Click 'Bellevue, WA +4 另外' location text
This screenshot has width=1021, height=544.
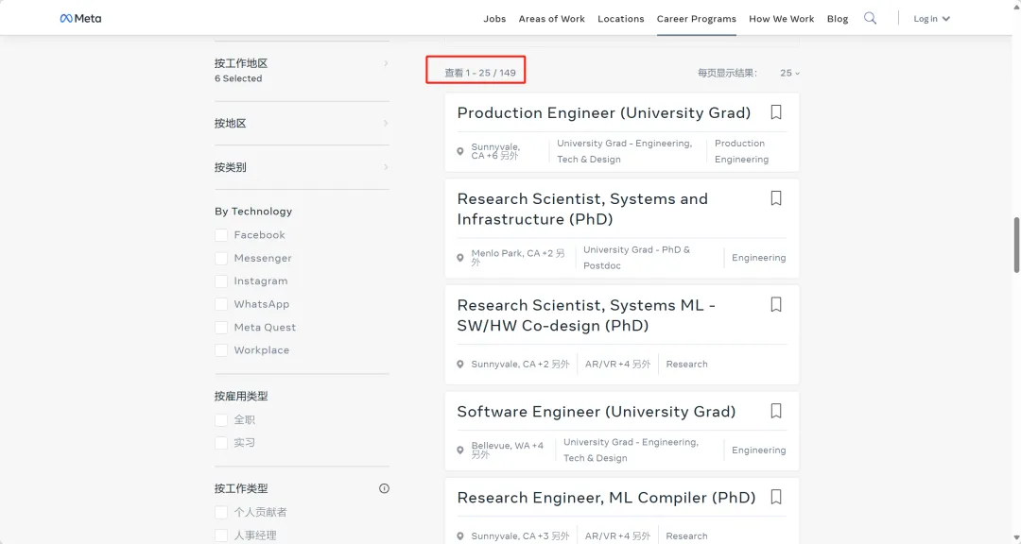click(508, 450)
